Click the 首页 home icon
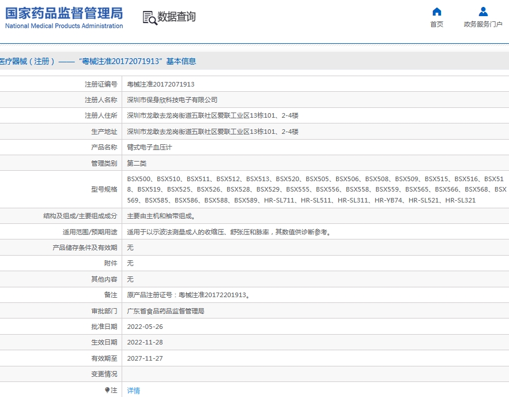The image size is (509, 397). (x=436, y=12)
